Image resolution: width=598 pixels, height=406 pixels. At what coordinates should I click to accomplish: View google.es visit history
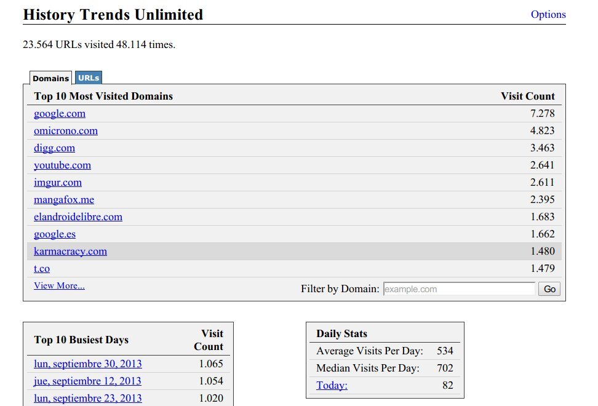pyautogui.click(x=55, y=234)
